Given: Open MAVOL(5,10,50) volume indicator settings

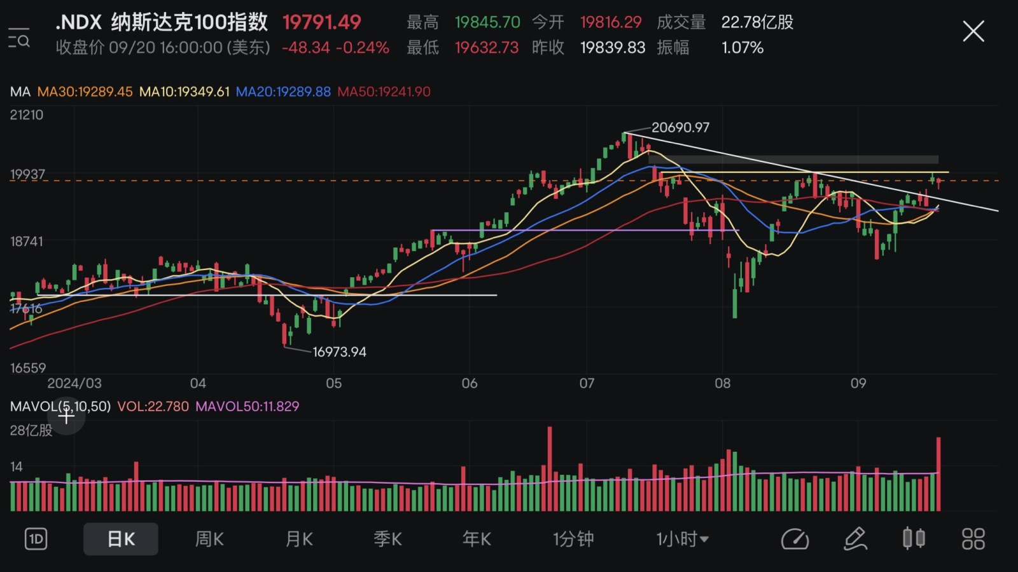Looking at the screenshot, I should click(x=60, y=406).
